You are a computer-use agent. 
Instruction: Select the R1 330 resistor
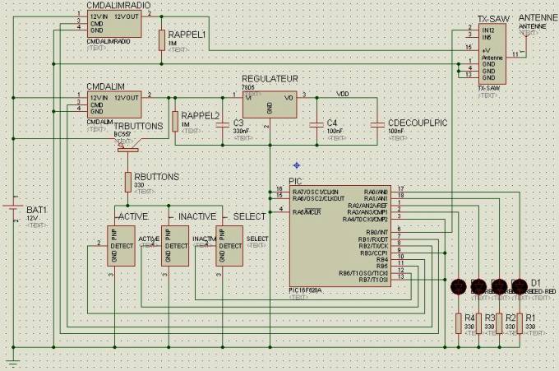pyautogui.click(x=519, y=323)
